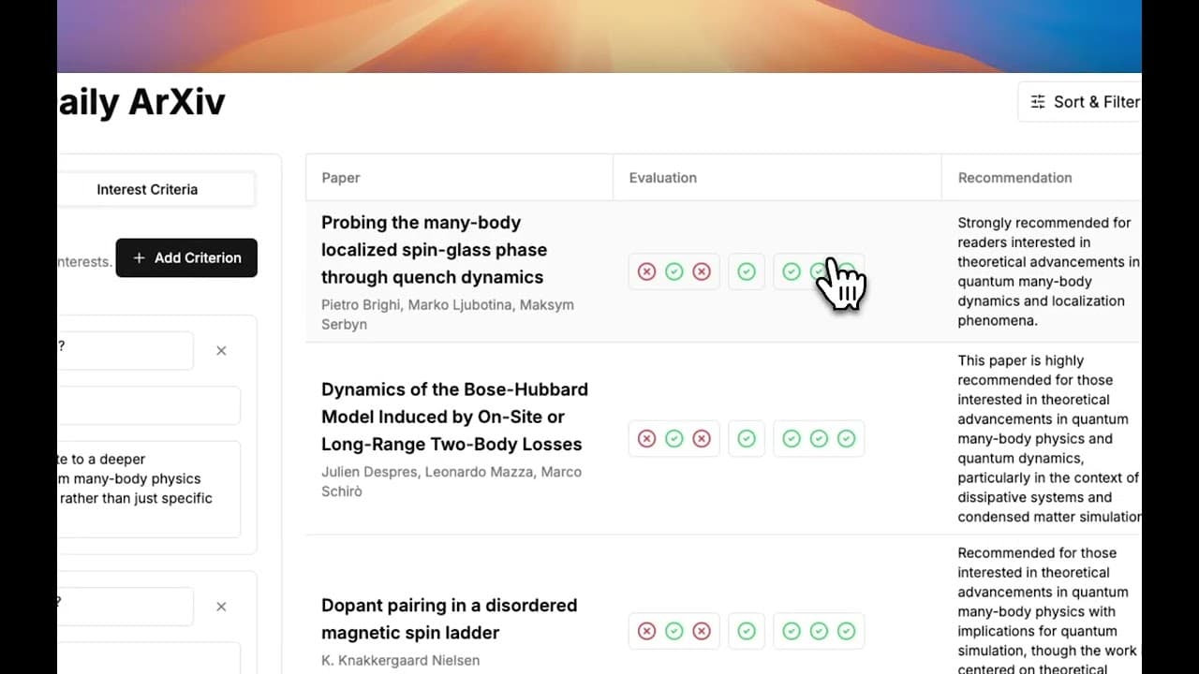Viewport: 1199px width, 674px height.
Task: Open the paper 'Dynamics of the Bose-Hubbard Model'
Action: 454,417
